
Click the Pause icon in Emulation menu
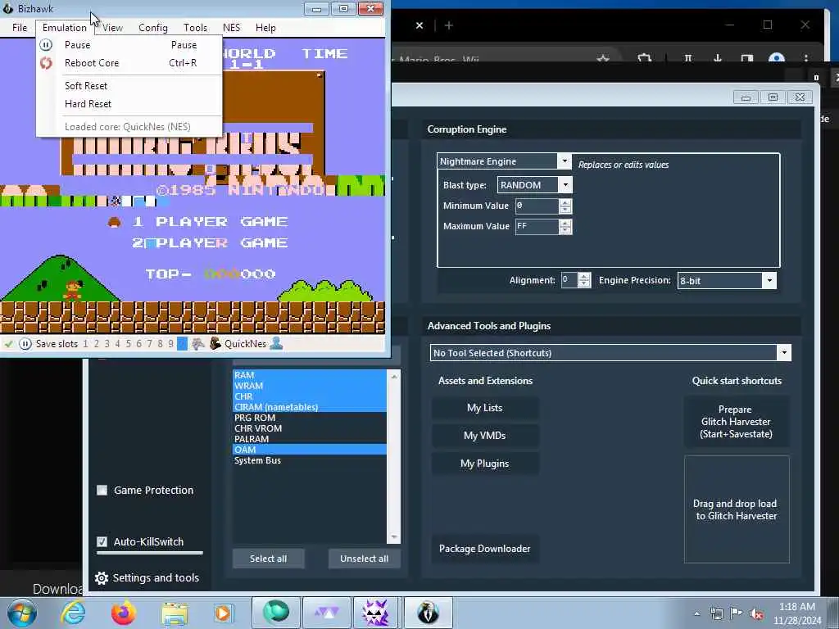46,45
